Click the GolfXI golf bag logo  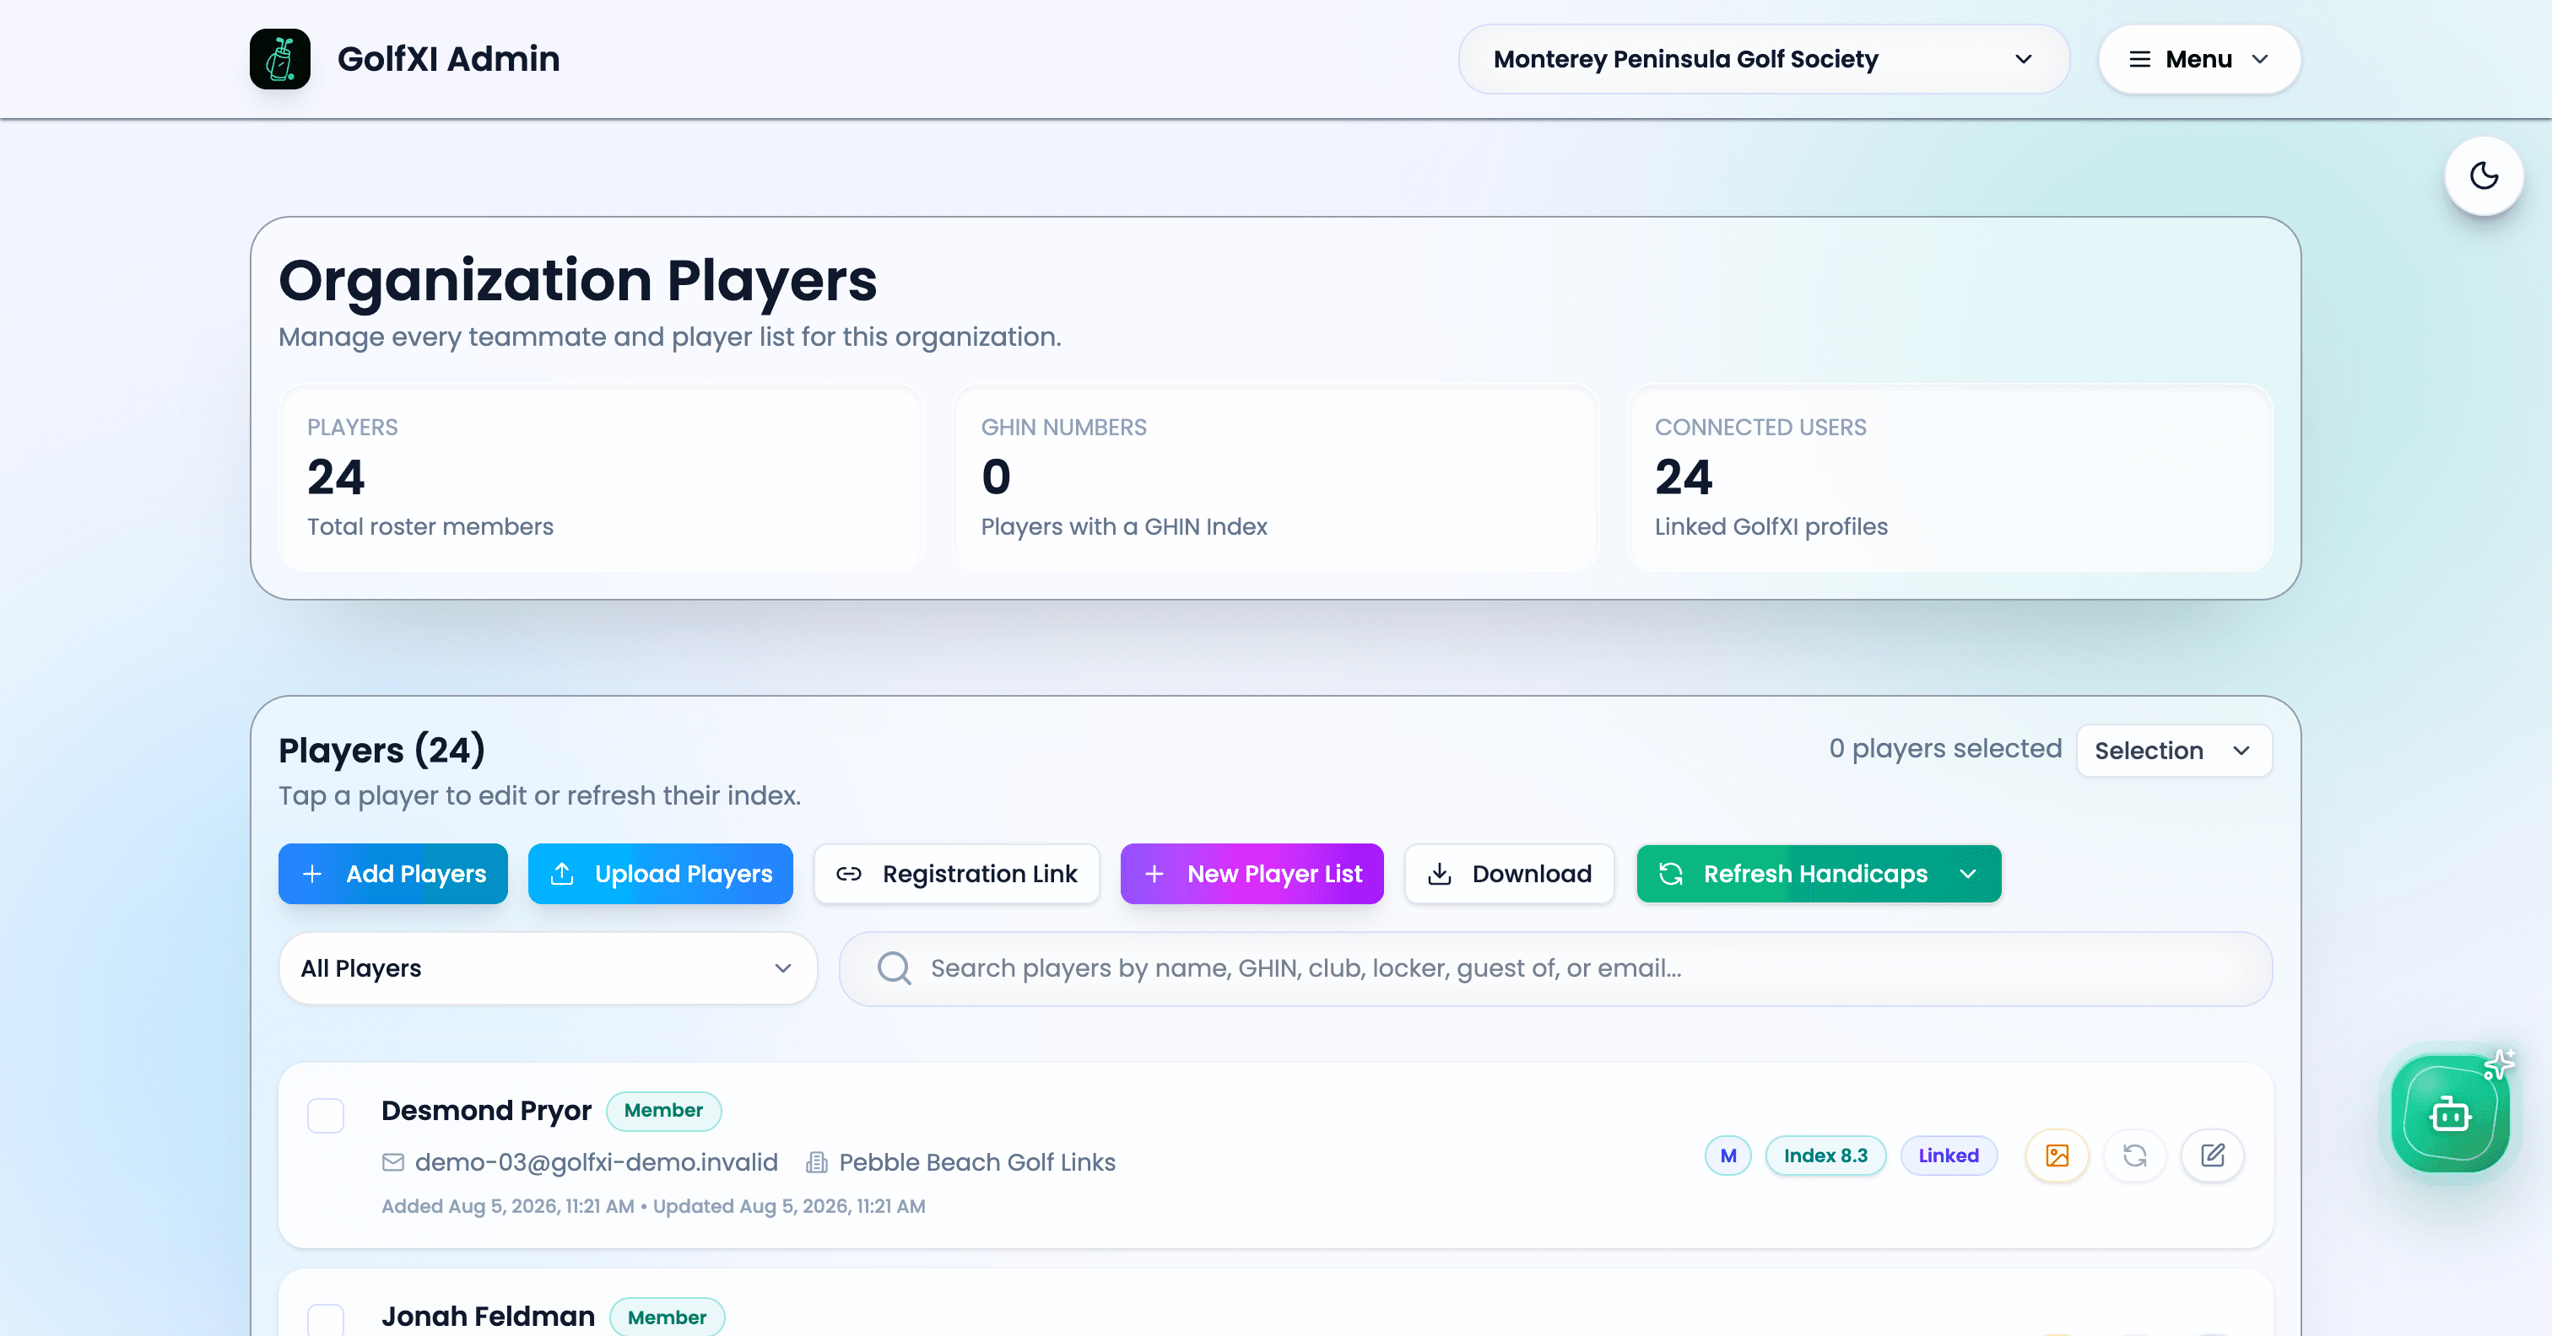coord(279,58)
